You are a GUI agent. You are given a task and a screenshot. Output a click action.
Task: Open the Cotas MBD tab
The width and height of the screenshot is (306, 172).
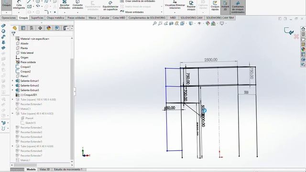coord(119,18)
